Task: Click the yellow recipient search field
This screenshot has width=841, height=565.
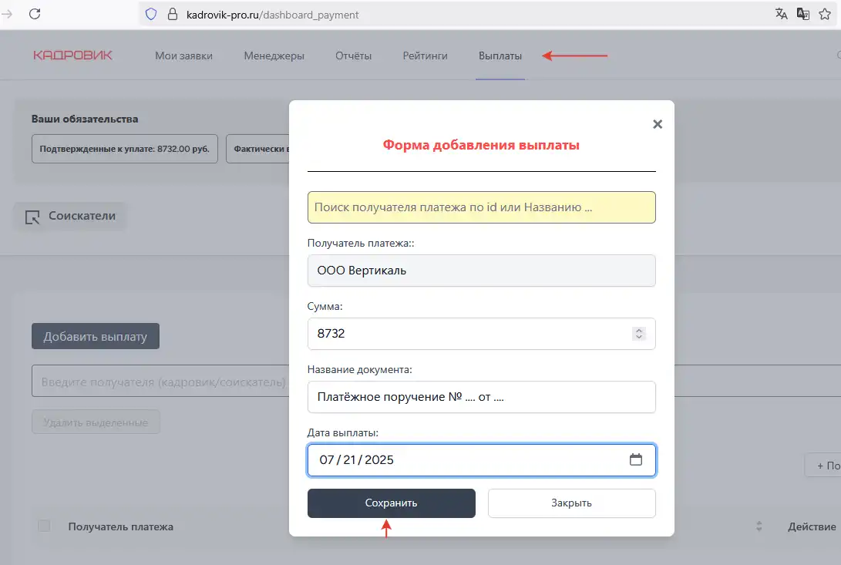Action: tap(481, 207)
